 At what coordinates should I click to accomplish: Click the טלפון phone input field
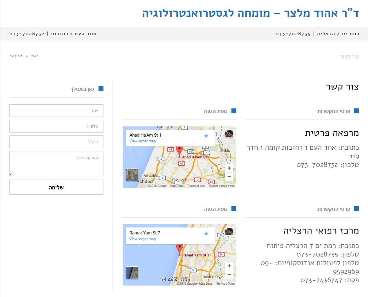pyautogui.click(x=56, y=126)
